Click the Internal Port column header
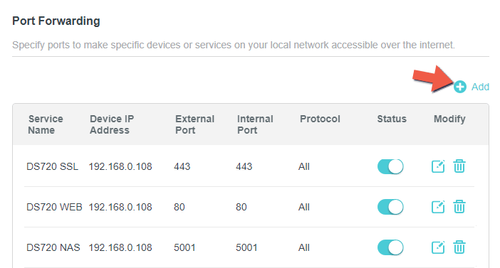This screenshot has width=500, height=268. tap(255, 124)
